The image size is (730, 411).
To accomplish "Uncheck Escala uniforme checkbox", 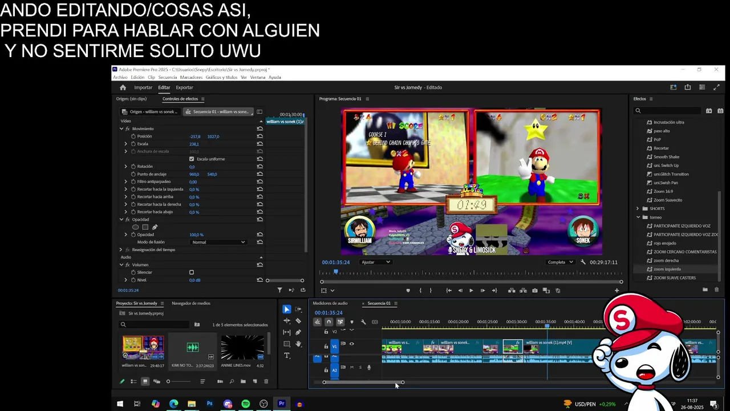I will click(x=192, y=159).
